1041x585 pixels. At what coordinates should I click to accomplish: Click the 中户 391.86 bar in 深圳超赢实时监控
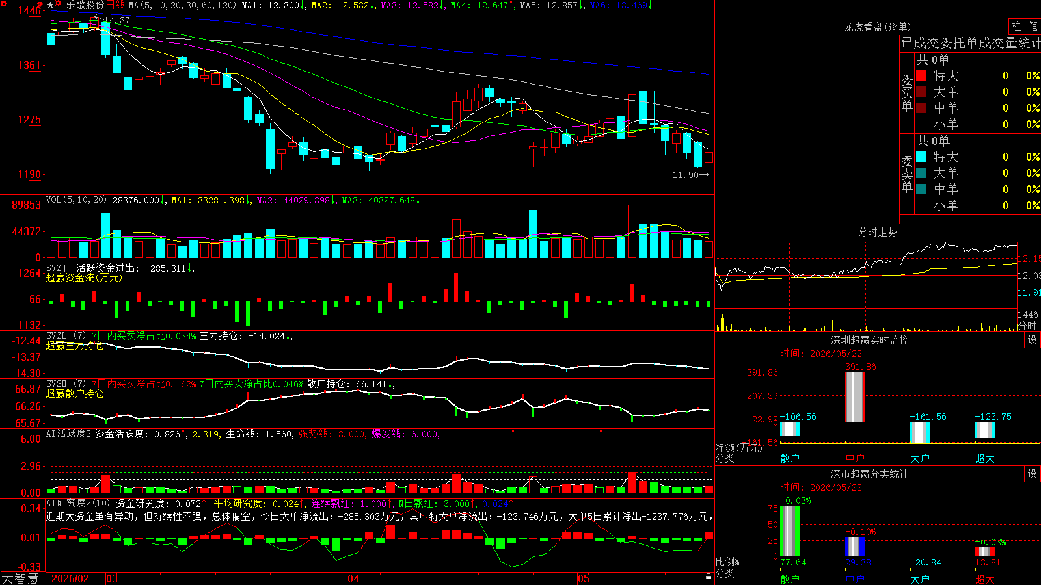tap(855, 396)
